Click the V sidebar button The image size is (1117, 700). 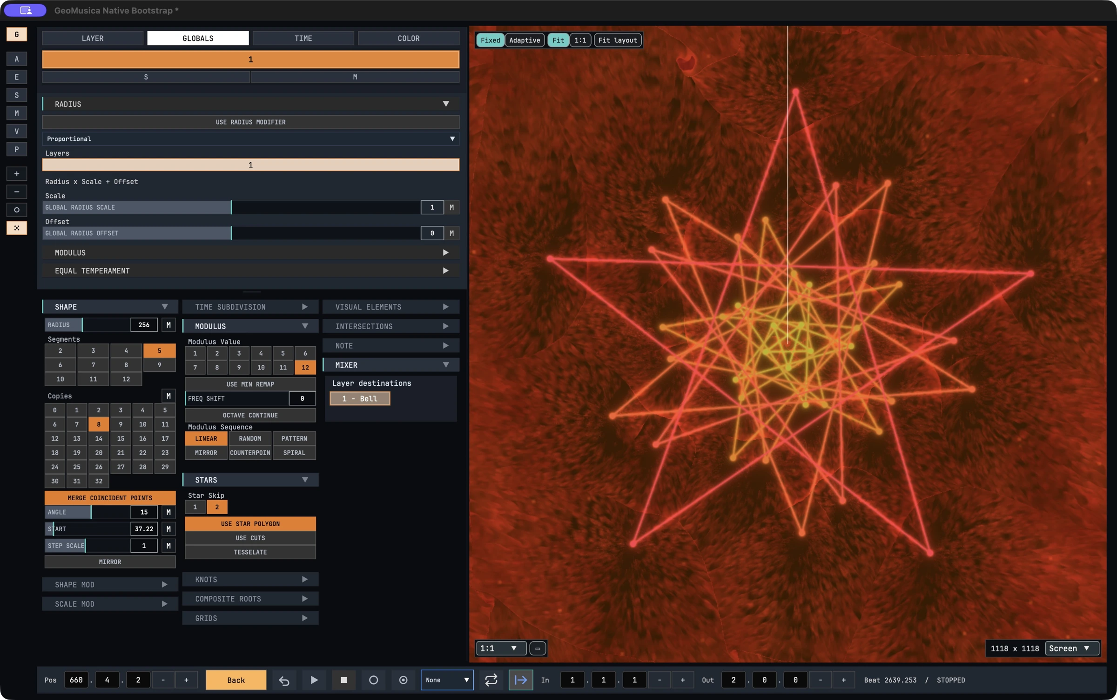click(x=17, y=131)
